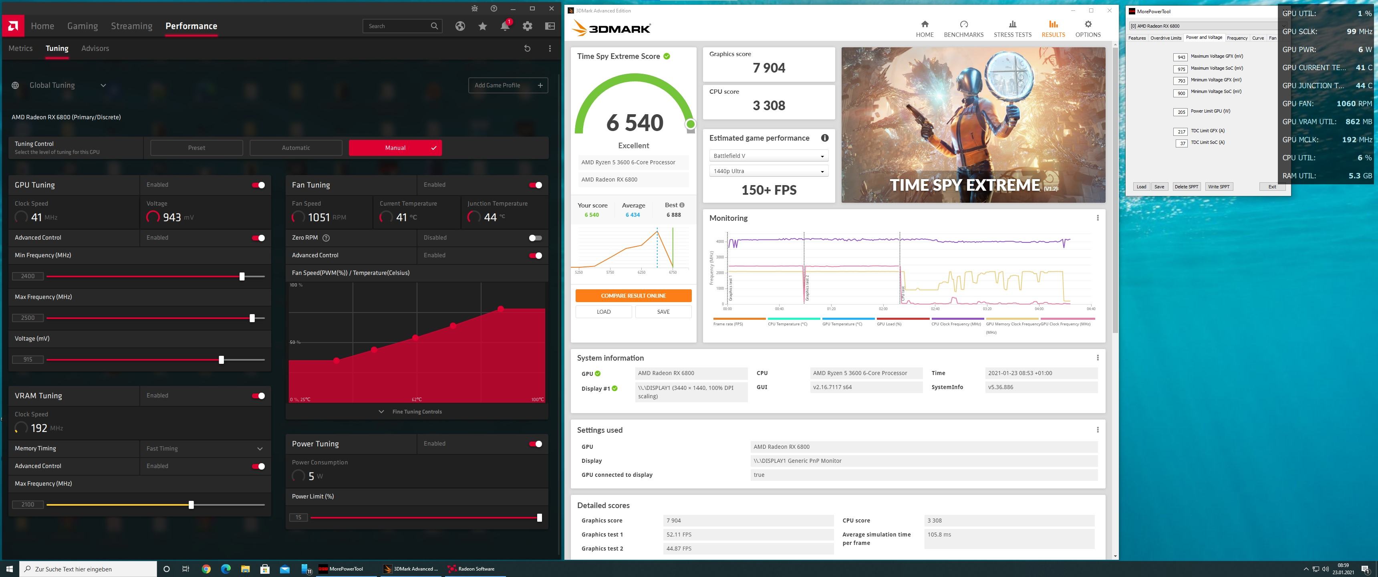
Task: Toggle GPU Tuning enabled switch
Action: pyautogui.click(x=258, y=185)
